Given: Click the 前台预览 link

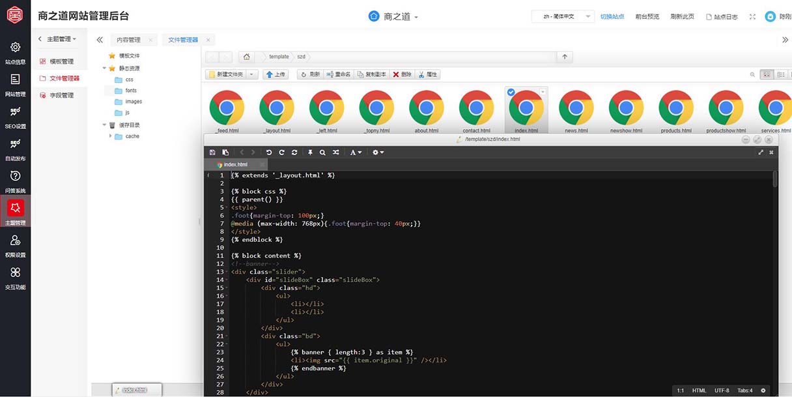Looking at the screenshot, I should pos(647,16).
